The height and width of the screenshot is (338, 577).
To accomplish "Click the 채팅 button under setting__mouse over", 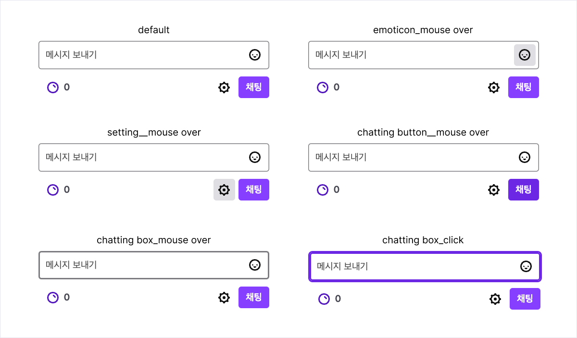I will click(254, 190).
